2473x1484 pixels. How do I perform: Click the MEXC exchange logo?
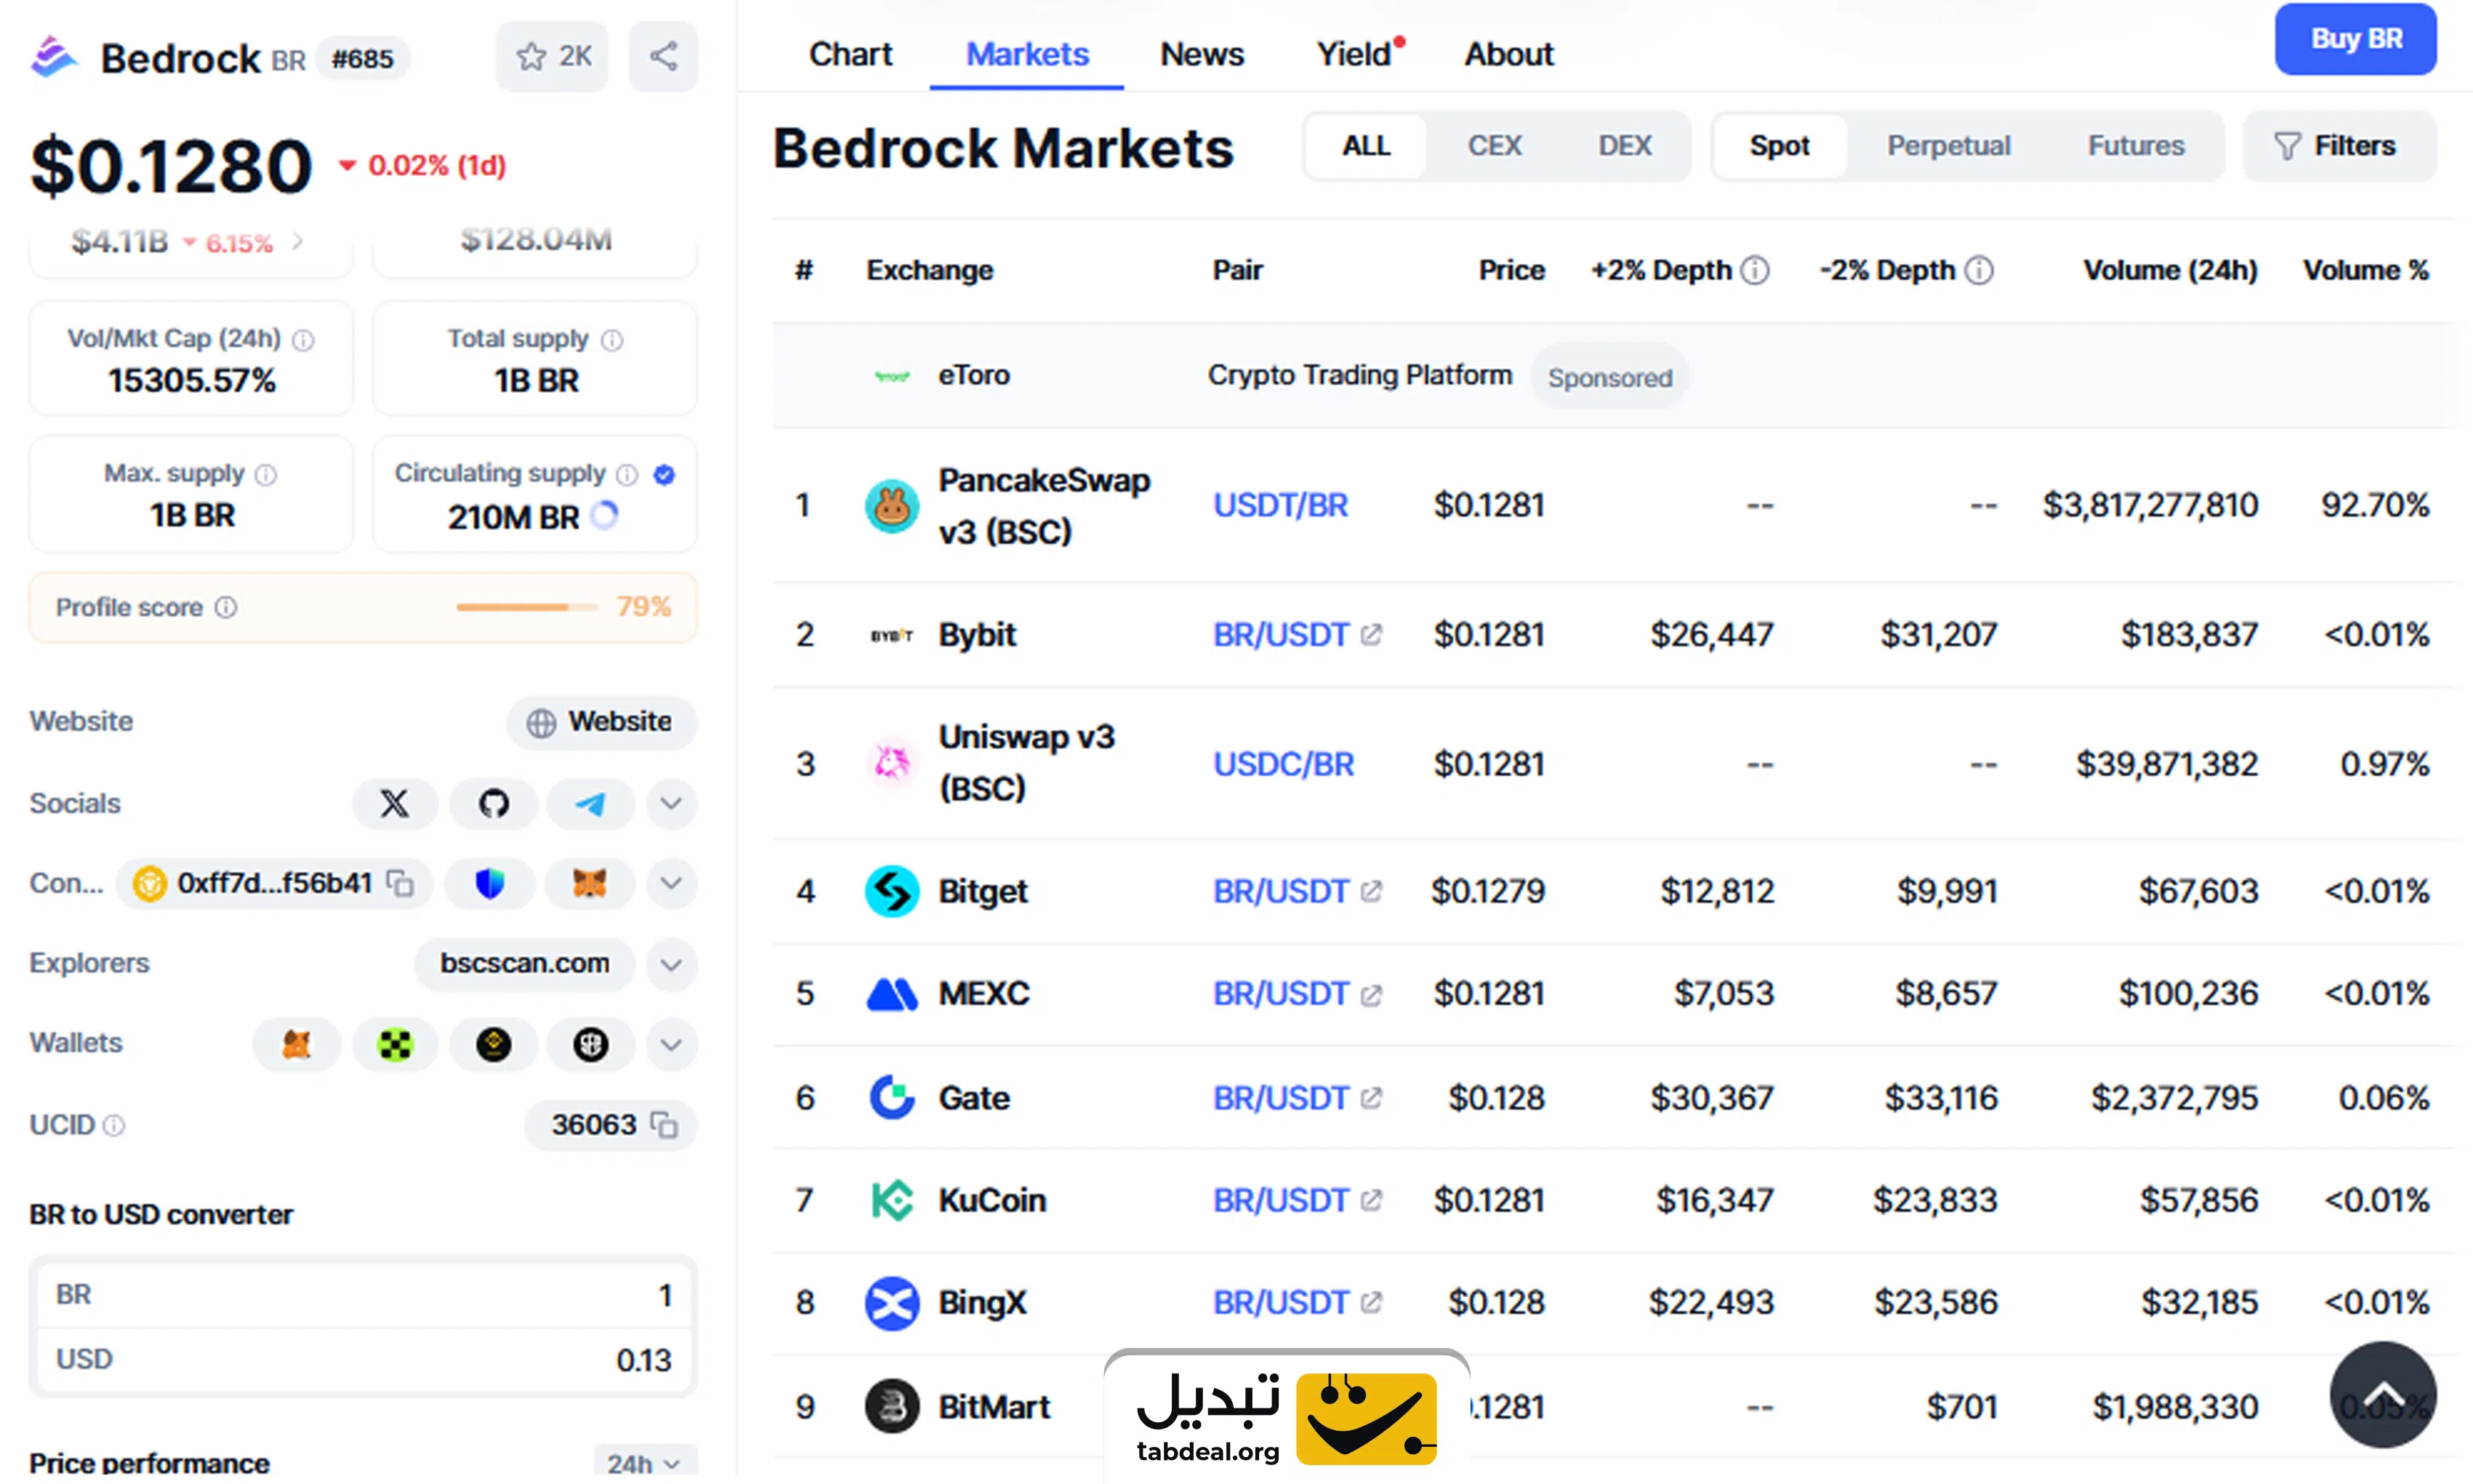892,994
